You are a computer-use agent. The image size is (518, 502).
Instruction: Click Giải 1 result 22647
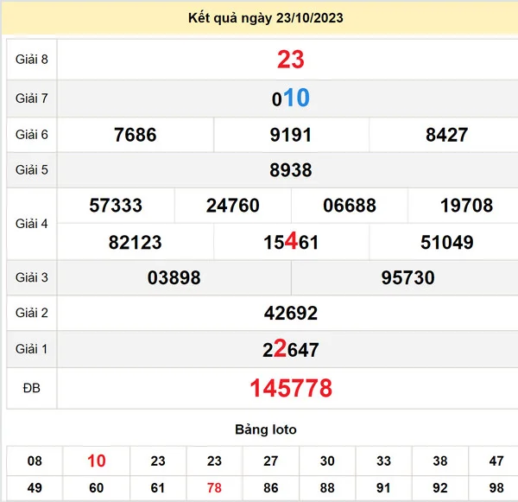point(291,349)
